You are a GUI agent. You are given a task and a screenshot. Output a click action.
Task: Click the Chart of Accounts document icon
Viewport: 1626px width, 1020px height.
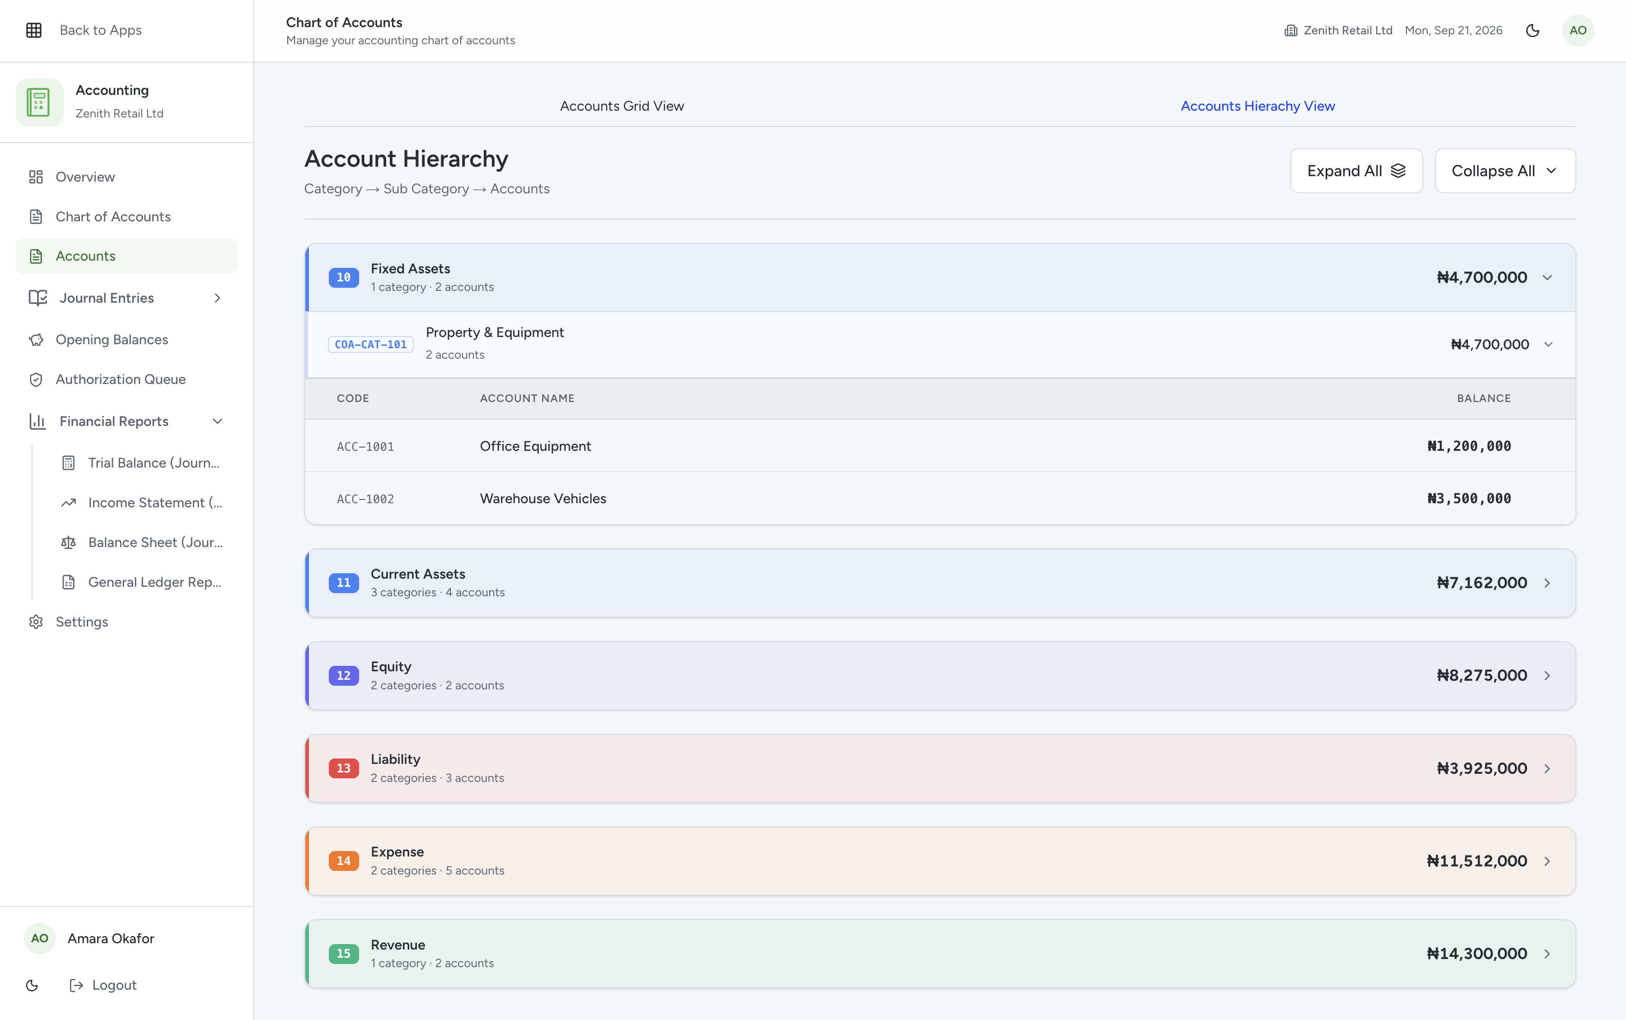(36, 216)
